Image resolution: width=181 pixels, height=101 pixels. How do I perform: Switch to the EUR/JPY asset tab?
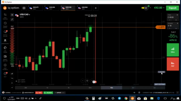click(x=35, y=8)
